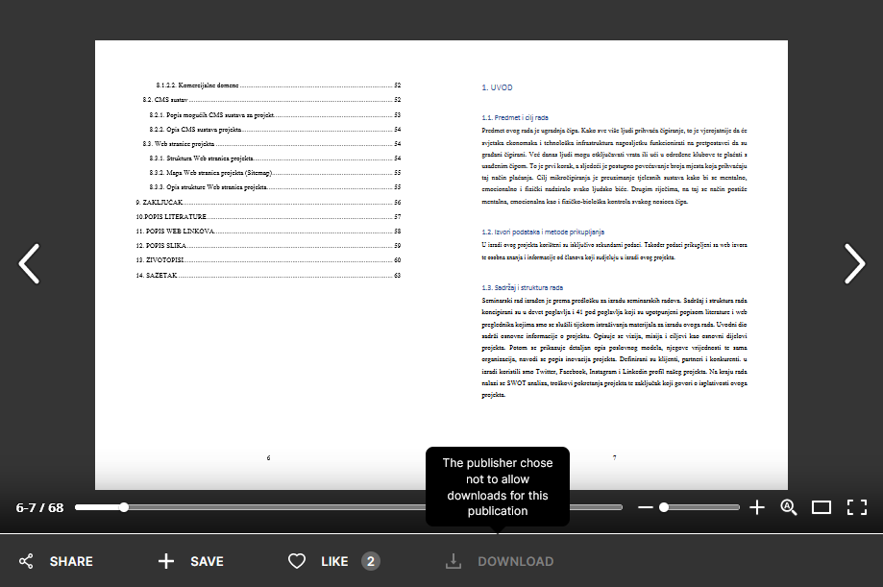The height and width of the screenshot is (587, 883).
Task: Click the page progress slider handle
Action: (x=124, y=507)
